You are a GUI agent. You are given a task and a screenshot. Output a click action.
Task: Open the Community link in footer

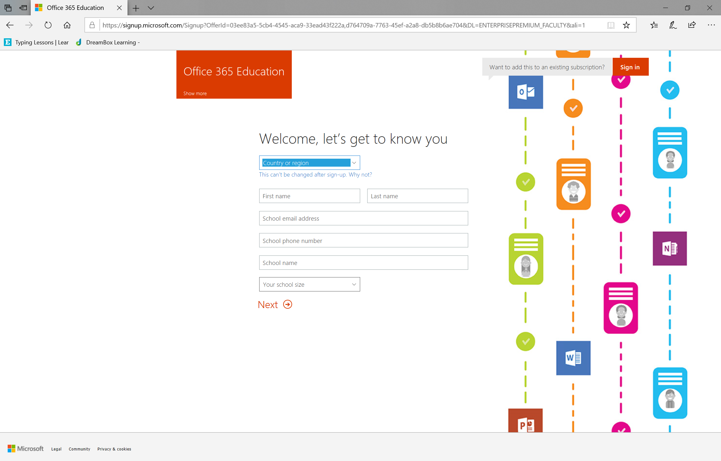tap(79, 449)
